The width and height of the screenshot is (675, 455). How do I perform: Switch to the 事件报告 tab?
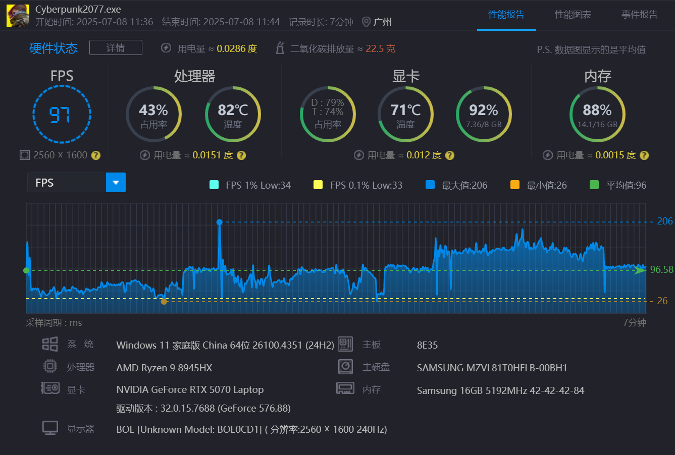coord(639,15)
